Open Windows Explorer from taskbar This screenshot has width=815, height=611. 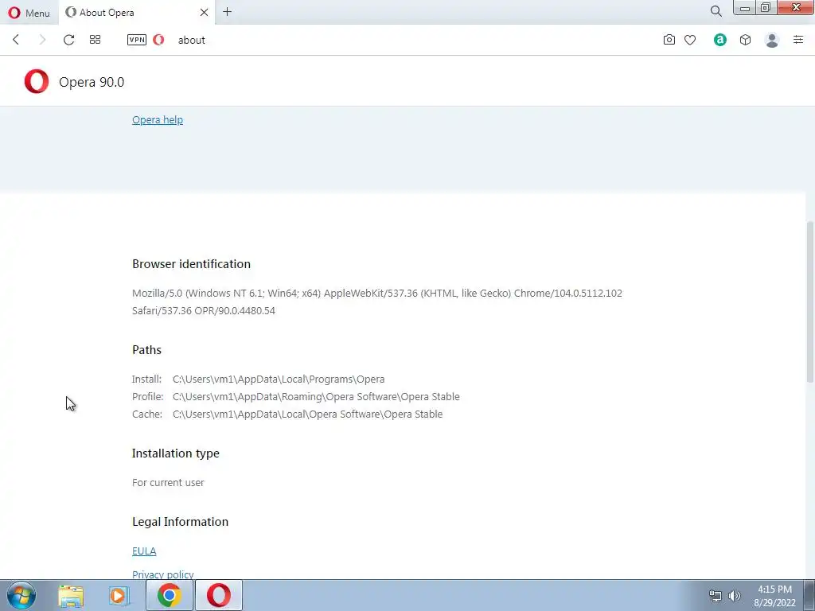click(71, 596)
